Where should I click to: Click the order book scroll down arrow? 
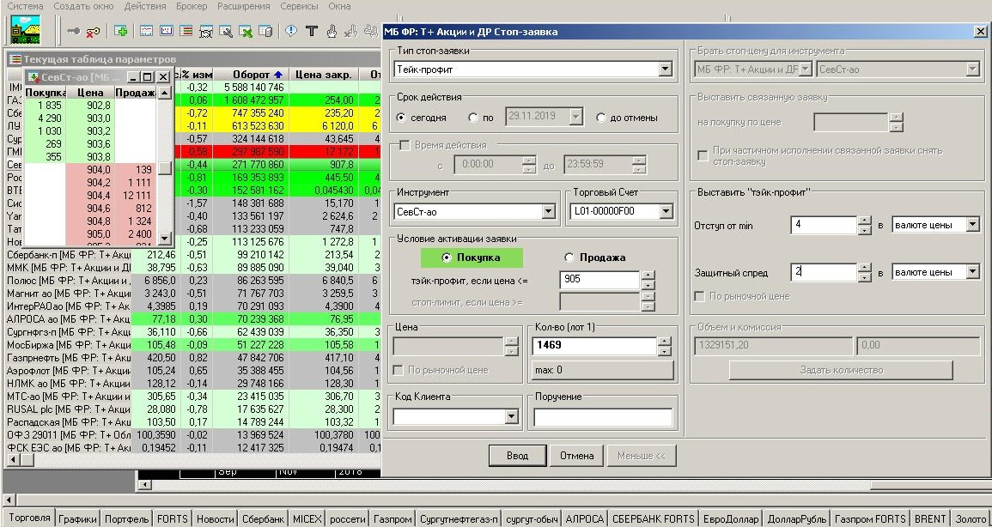coord(165,239)
